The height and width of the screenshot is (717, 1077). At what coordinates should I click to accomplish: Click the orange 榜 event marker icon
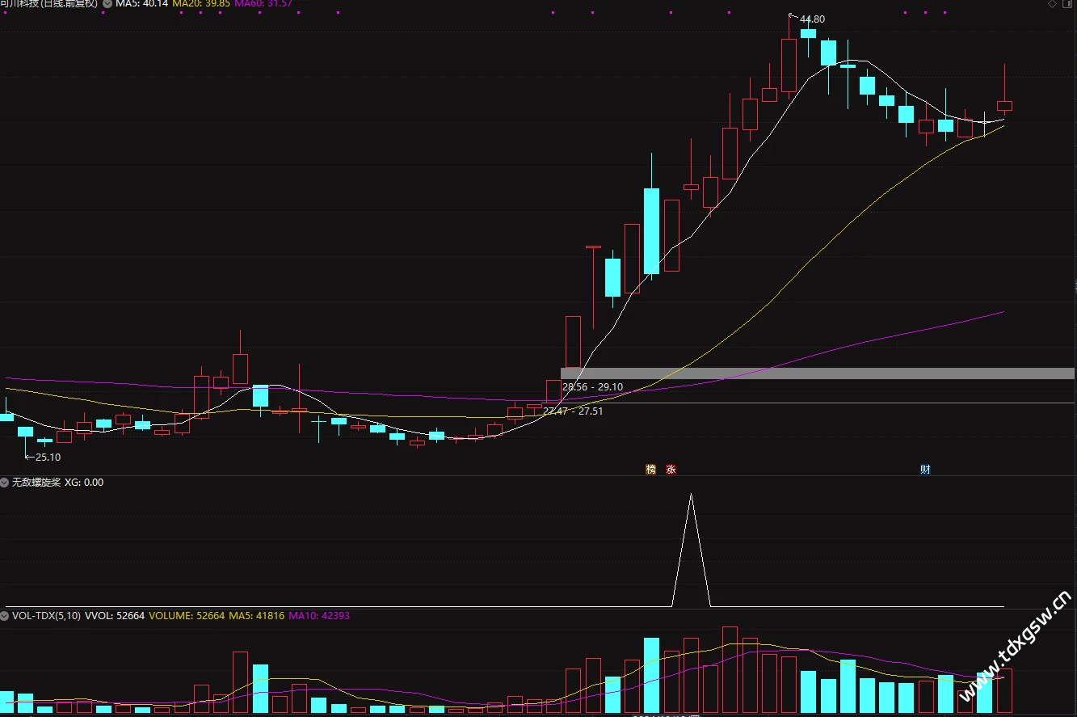click(x=650, y=469)
